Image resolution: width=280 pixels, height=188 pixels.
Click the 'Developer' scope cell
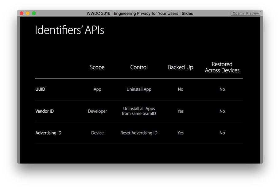(x=97, y=111)
